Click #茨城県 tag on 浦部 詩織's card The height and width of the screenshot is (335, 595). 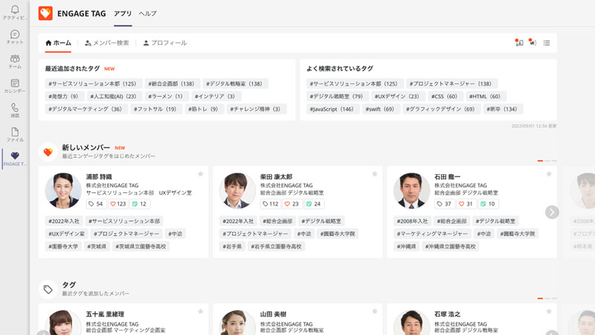pos(97,246)
